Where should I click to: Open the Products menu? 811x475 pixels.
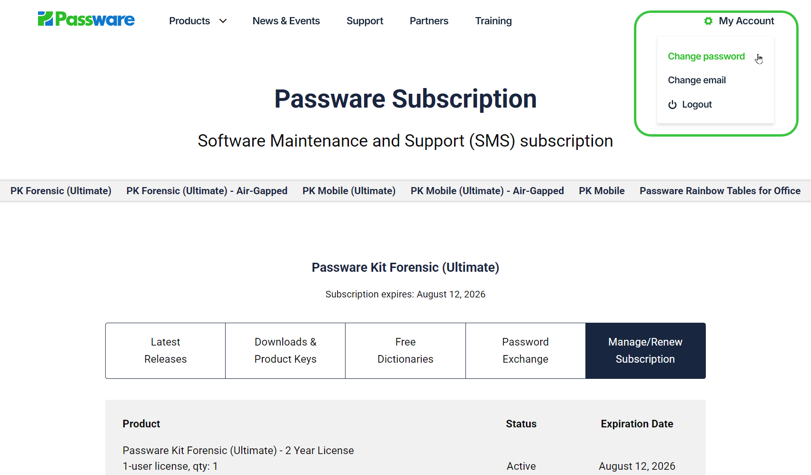189,21
